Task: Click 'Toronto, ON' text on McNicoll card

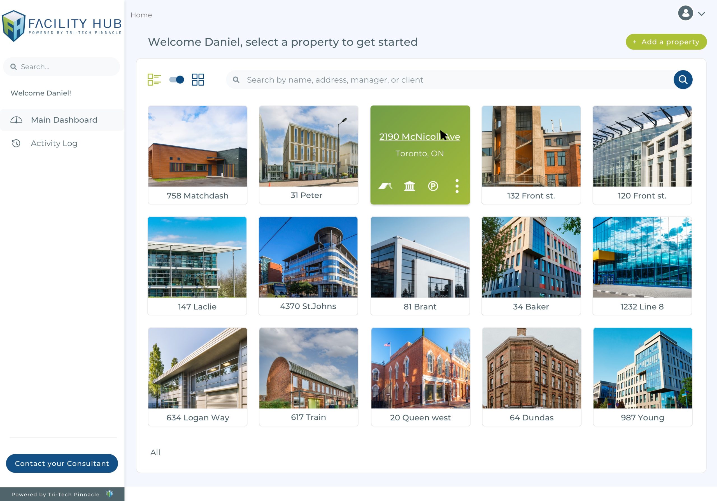Action: point(420,153)
